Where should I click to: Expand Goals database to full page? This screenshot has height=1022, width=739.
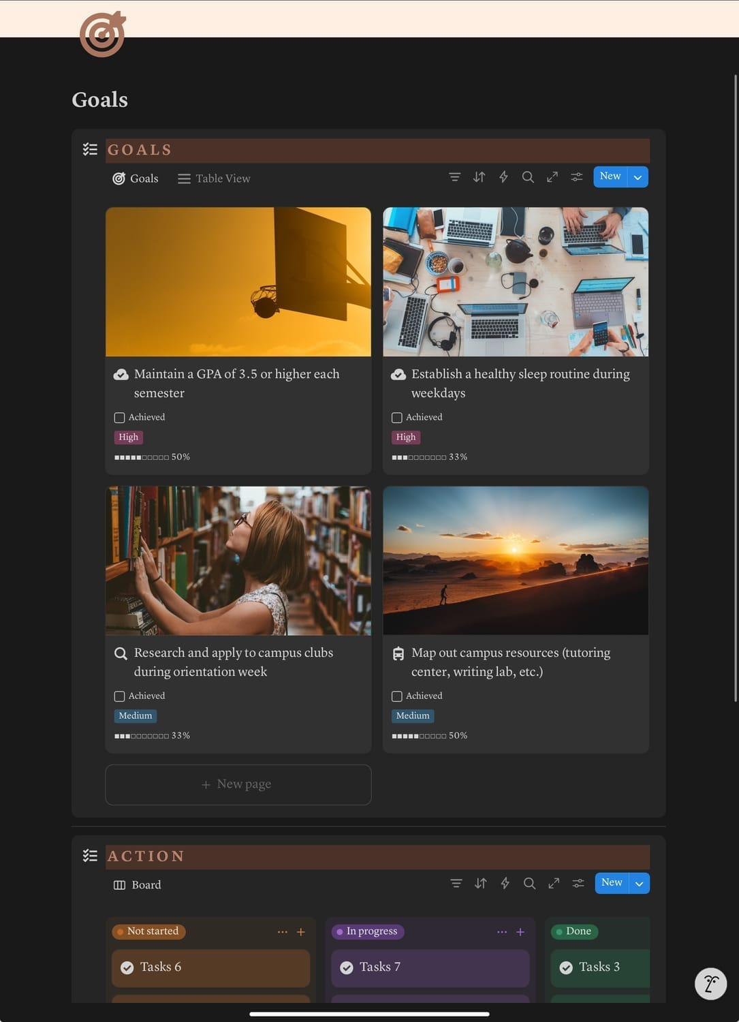click(552, 177)
